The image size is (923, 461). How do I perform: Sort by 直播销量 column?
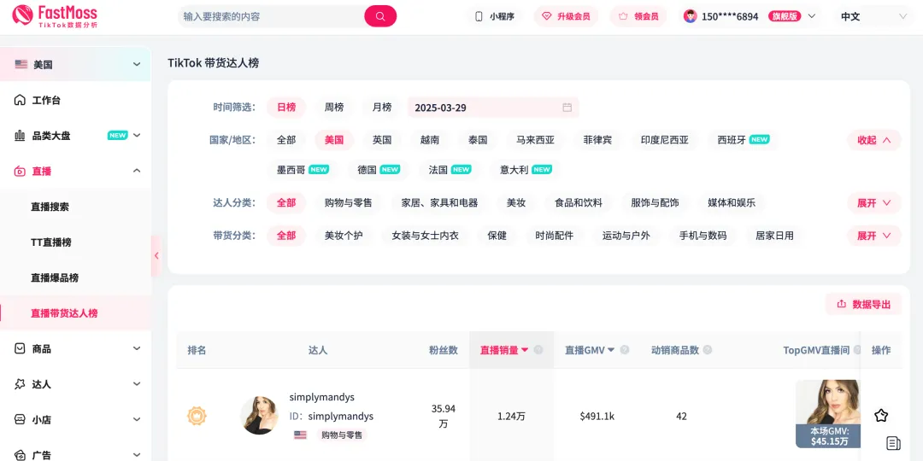[504, 350]
